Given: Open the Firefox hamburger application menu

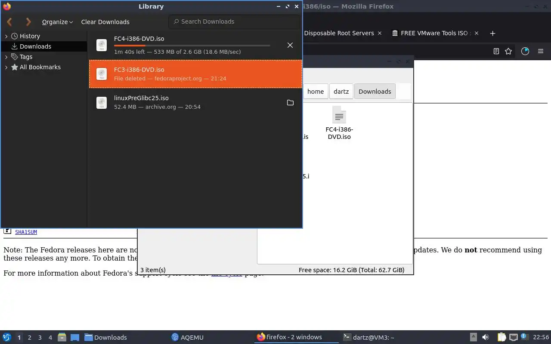Looking at the screenshot, I should tap(541, 51).
